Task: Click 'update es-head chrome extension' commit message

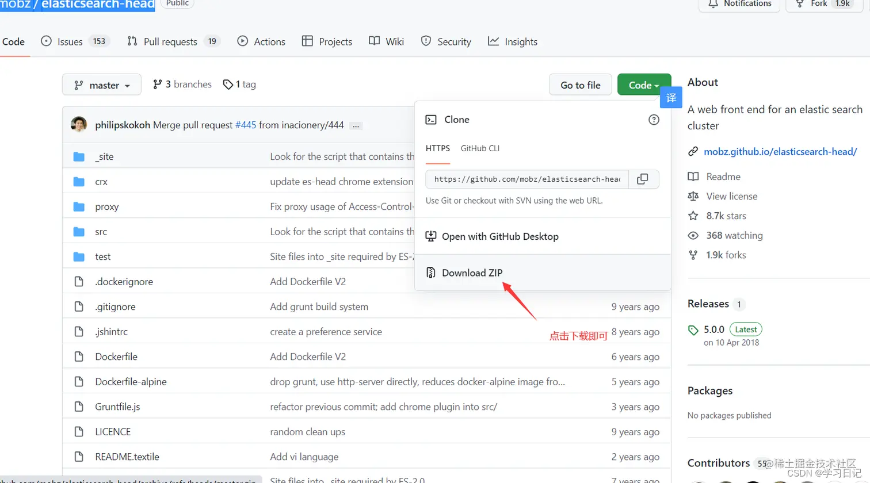Action: click(x=342, y=182)
